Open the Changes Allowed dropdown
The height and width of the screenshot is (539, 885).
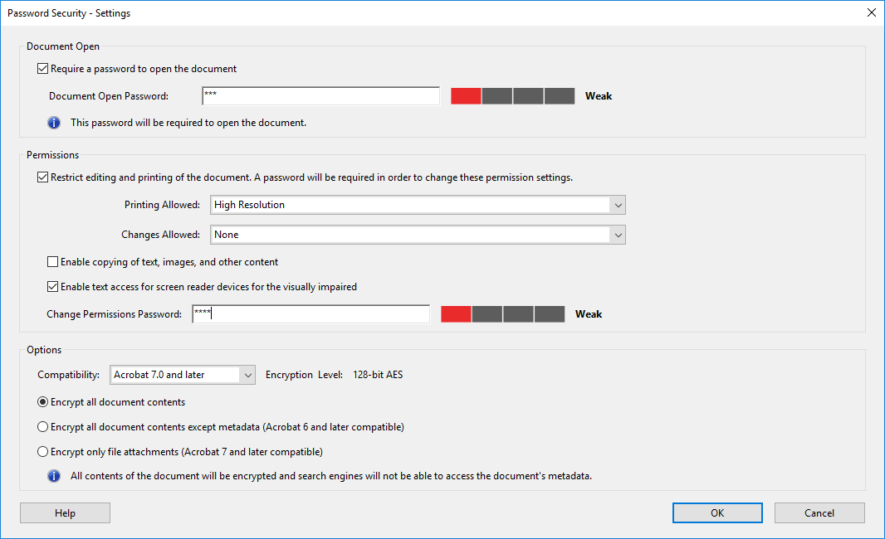point(418,235)
